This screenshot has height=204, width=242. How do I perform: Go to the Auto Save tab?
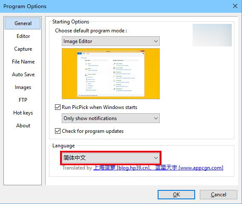23,75
